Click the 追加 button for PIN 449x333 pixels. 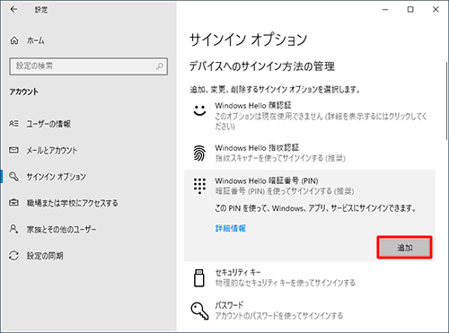coord(404,248)
